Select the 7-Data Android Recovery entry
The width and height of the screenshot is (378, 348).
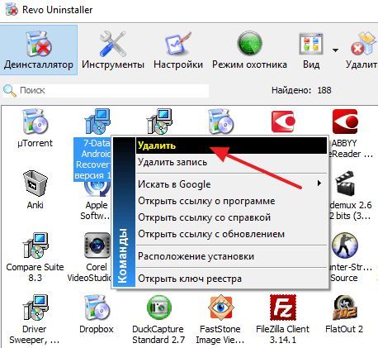[x=92, y=160]
